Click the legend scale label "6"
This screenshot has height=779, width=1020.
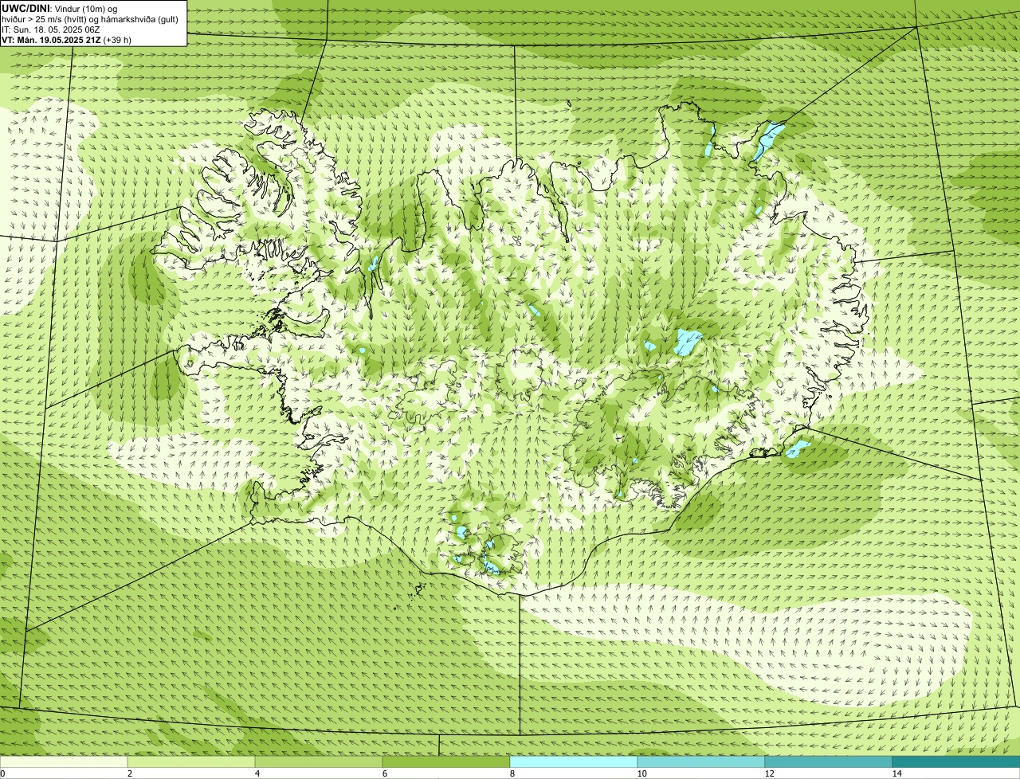click(x=384, y=773)
